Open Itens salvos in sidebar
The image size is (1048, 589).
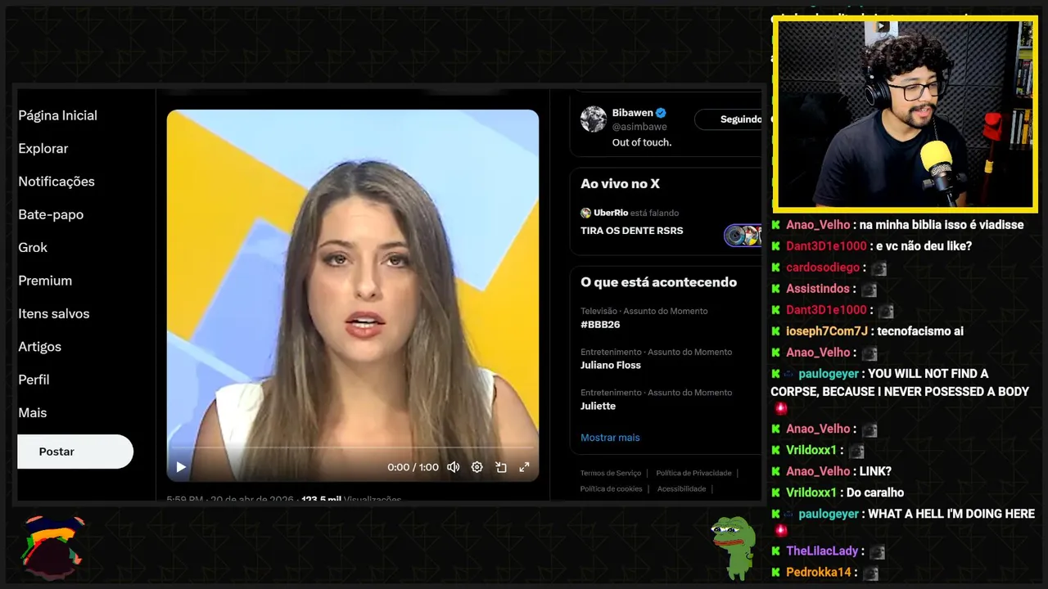[54, 313]
